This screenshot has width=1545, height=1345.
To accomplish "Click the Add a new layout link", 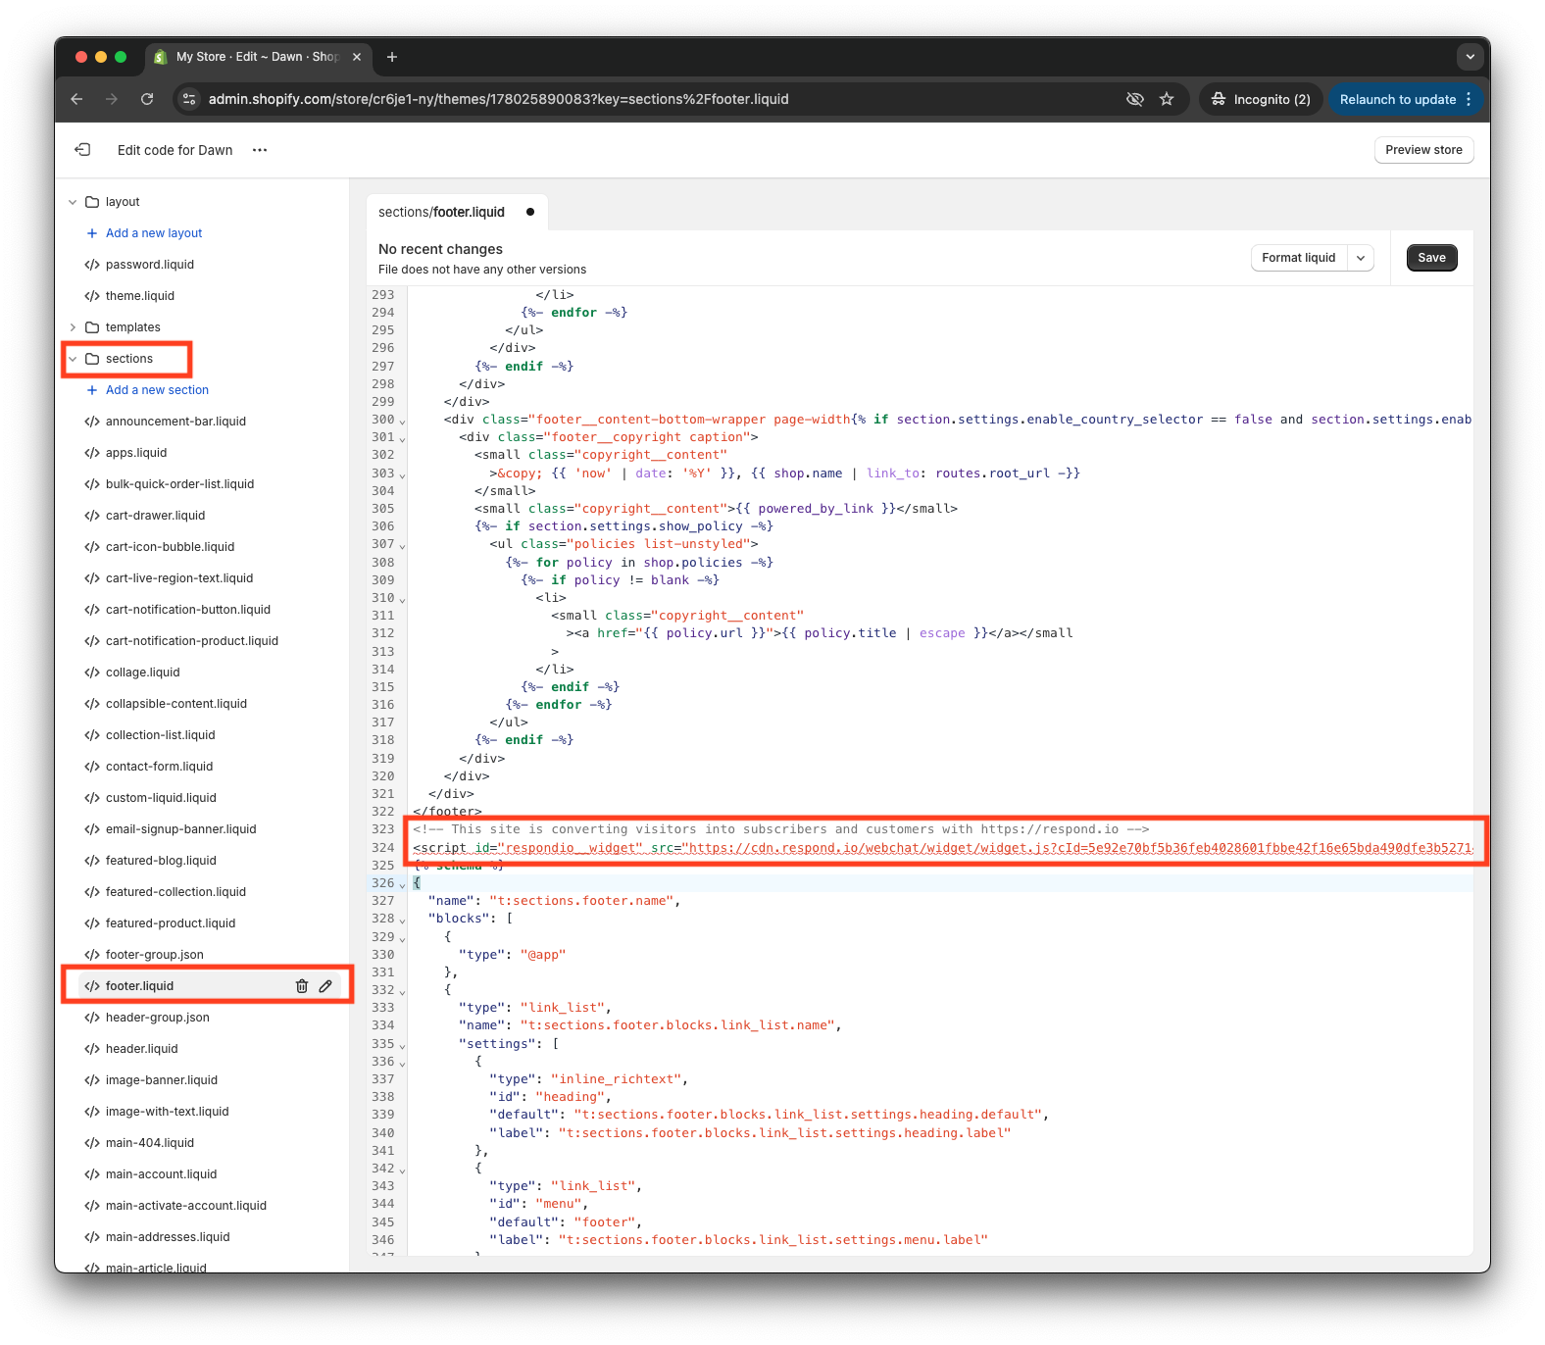I will (x=154, y=233).
